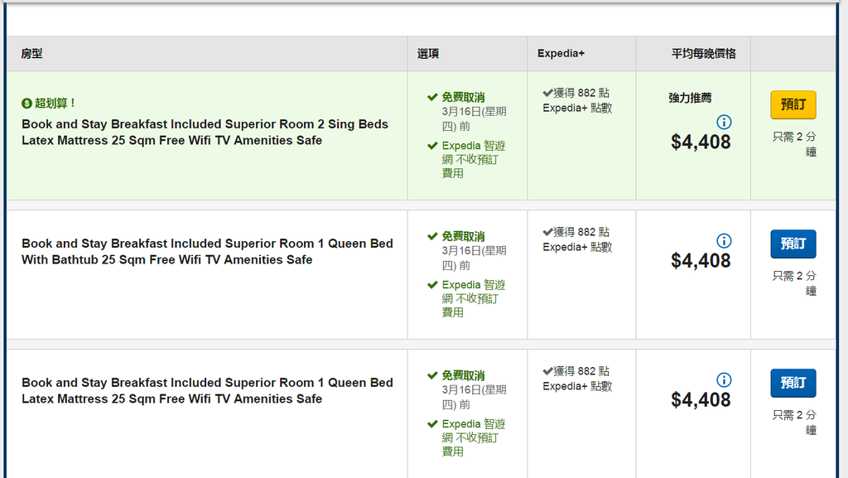Click the $4,408 price in the first row
The image size is (848, 478).
[x=701, y=142]
